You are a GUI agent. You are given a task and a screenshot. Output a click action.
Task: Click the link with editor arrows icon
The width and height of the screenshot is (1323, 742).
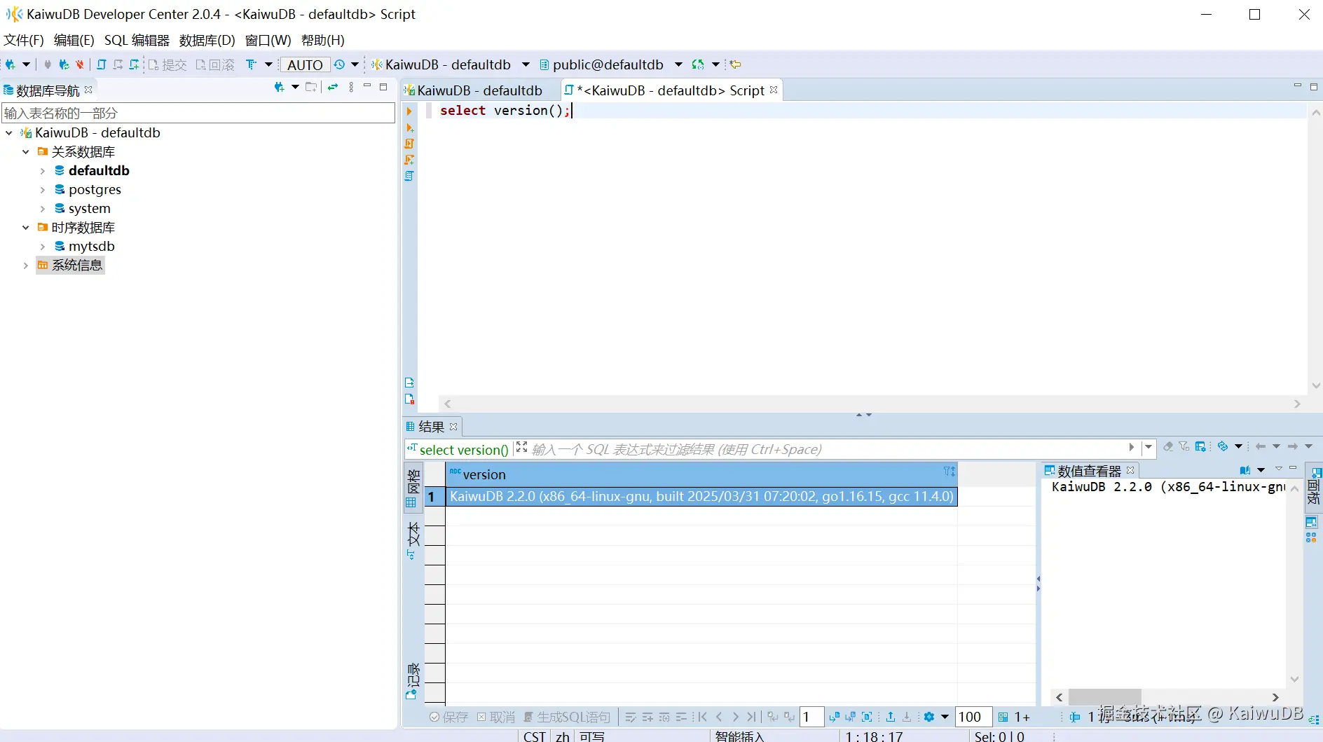(x=333, y=88)
